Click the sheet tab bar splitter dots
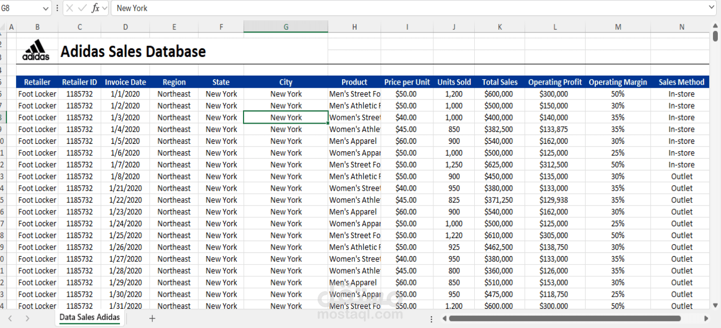This screenshot has width=721, height=328. [432, 318]
